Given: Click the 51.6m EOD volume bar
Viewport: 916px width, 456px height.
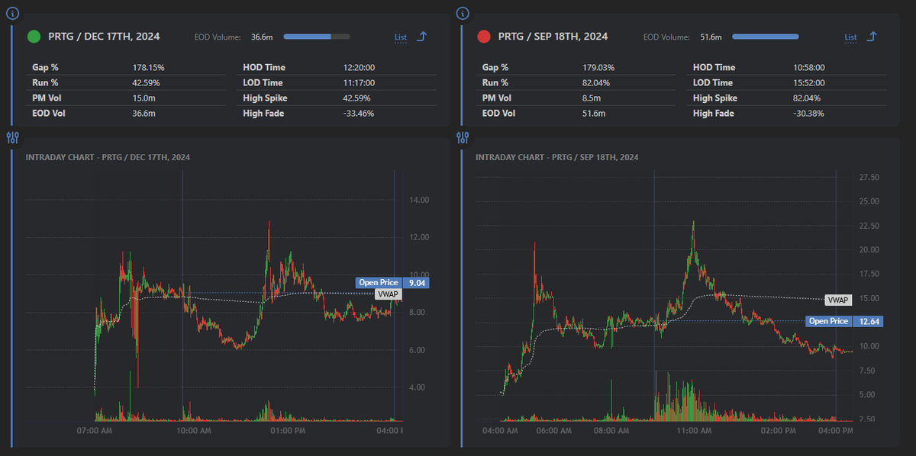Looking at the screenshot, I should point(766,37).
